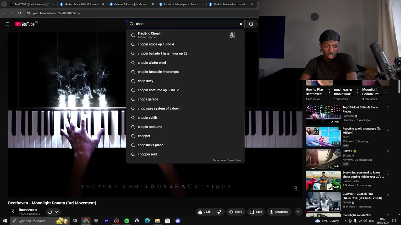Open Chrome tab search dropdown arrow
401x225 pixels.
(x=4, y=4)
